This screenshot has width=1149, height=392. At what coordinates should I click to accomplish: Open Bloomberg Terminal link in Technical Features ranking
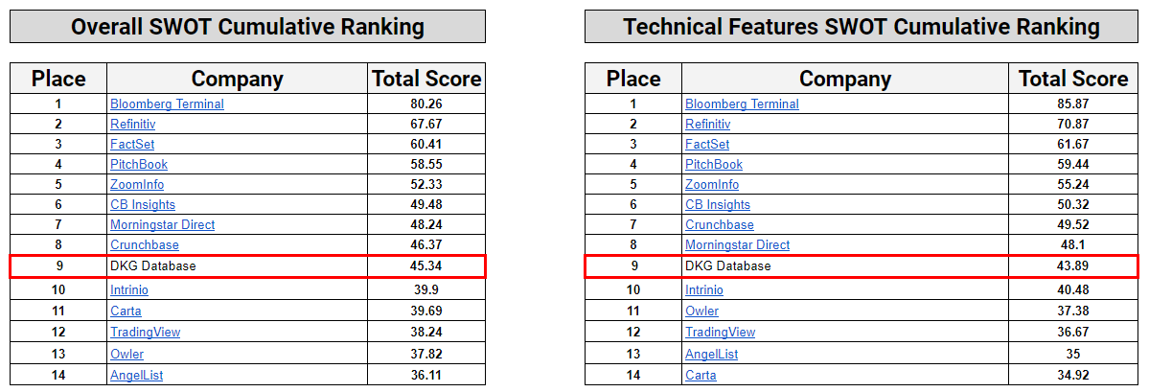[x=742, y=104]
